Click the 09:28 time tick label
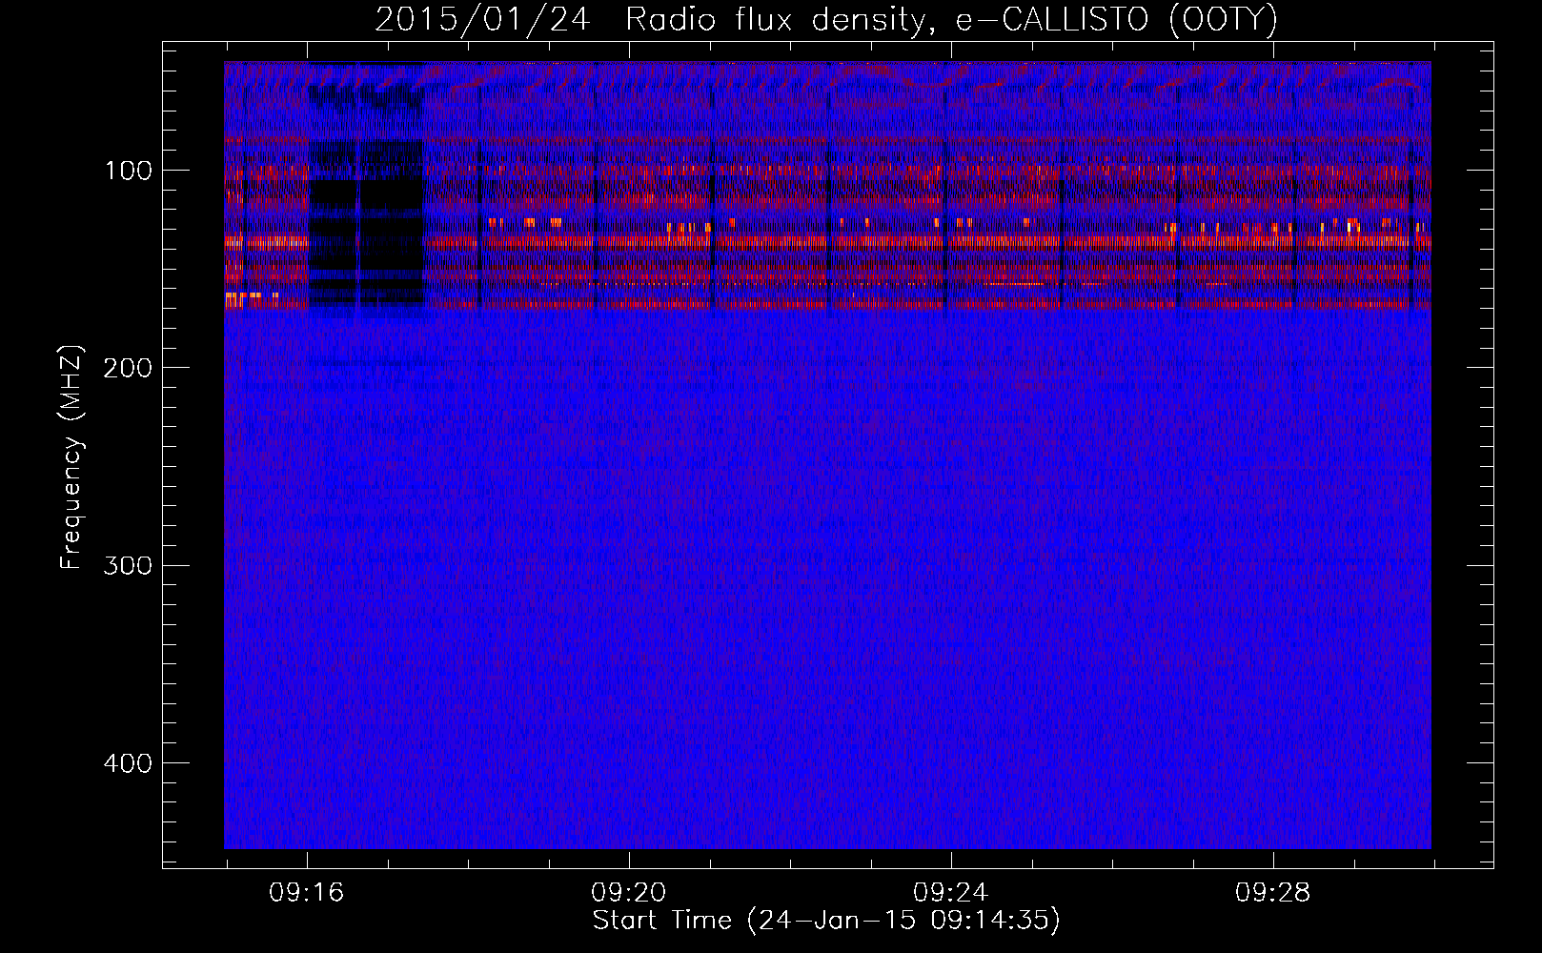The height and width of the screenshot is (953, 1542). [x=1273, y=893]
